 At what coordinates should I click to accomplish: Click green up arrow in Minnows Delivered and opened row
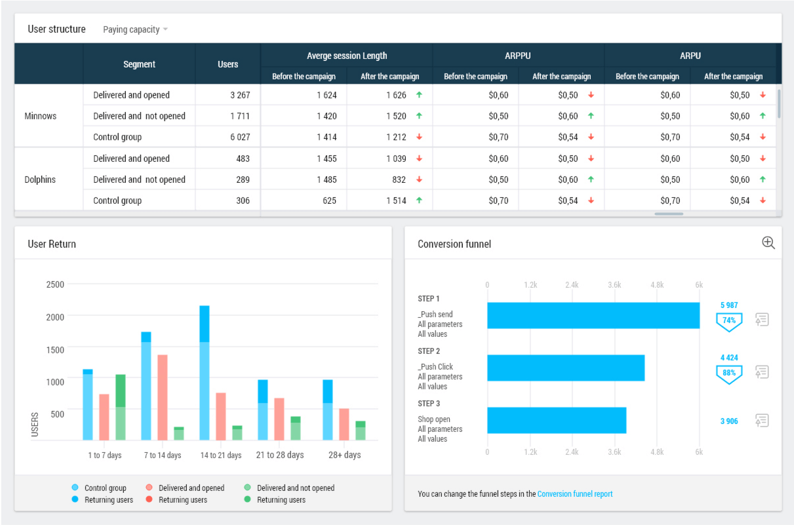(419, 95)
